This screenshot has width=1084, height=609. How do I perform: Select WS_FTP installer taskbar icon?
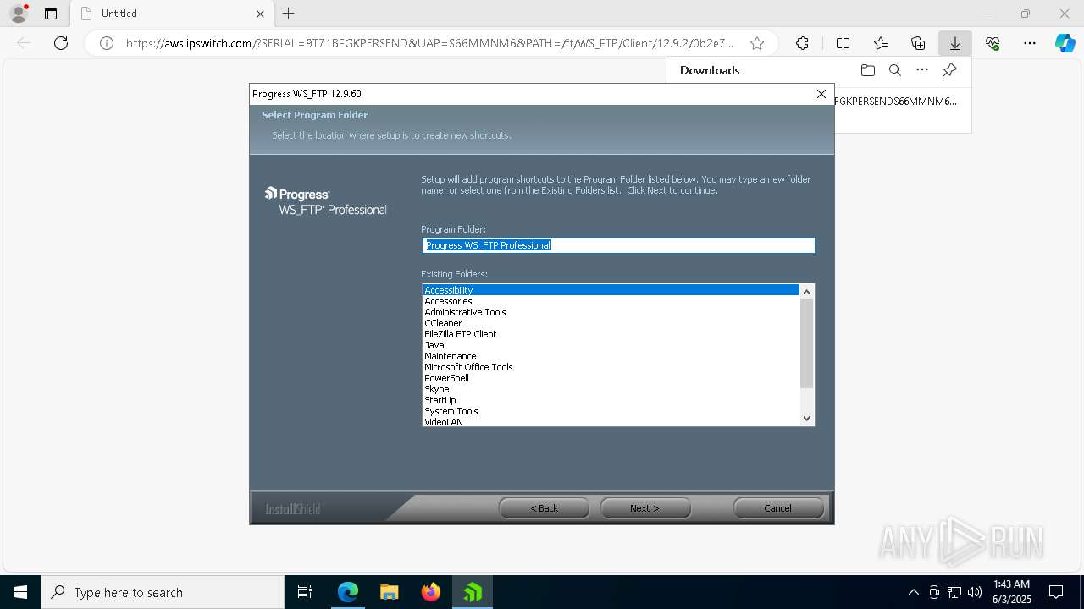click(473, 592)
